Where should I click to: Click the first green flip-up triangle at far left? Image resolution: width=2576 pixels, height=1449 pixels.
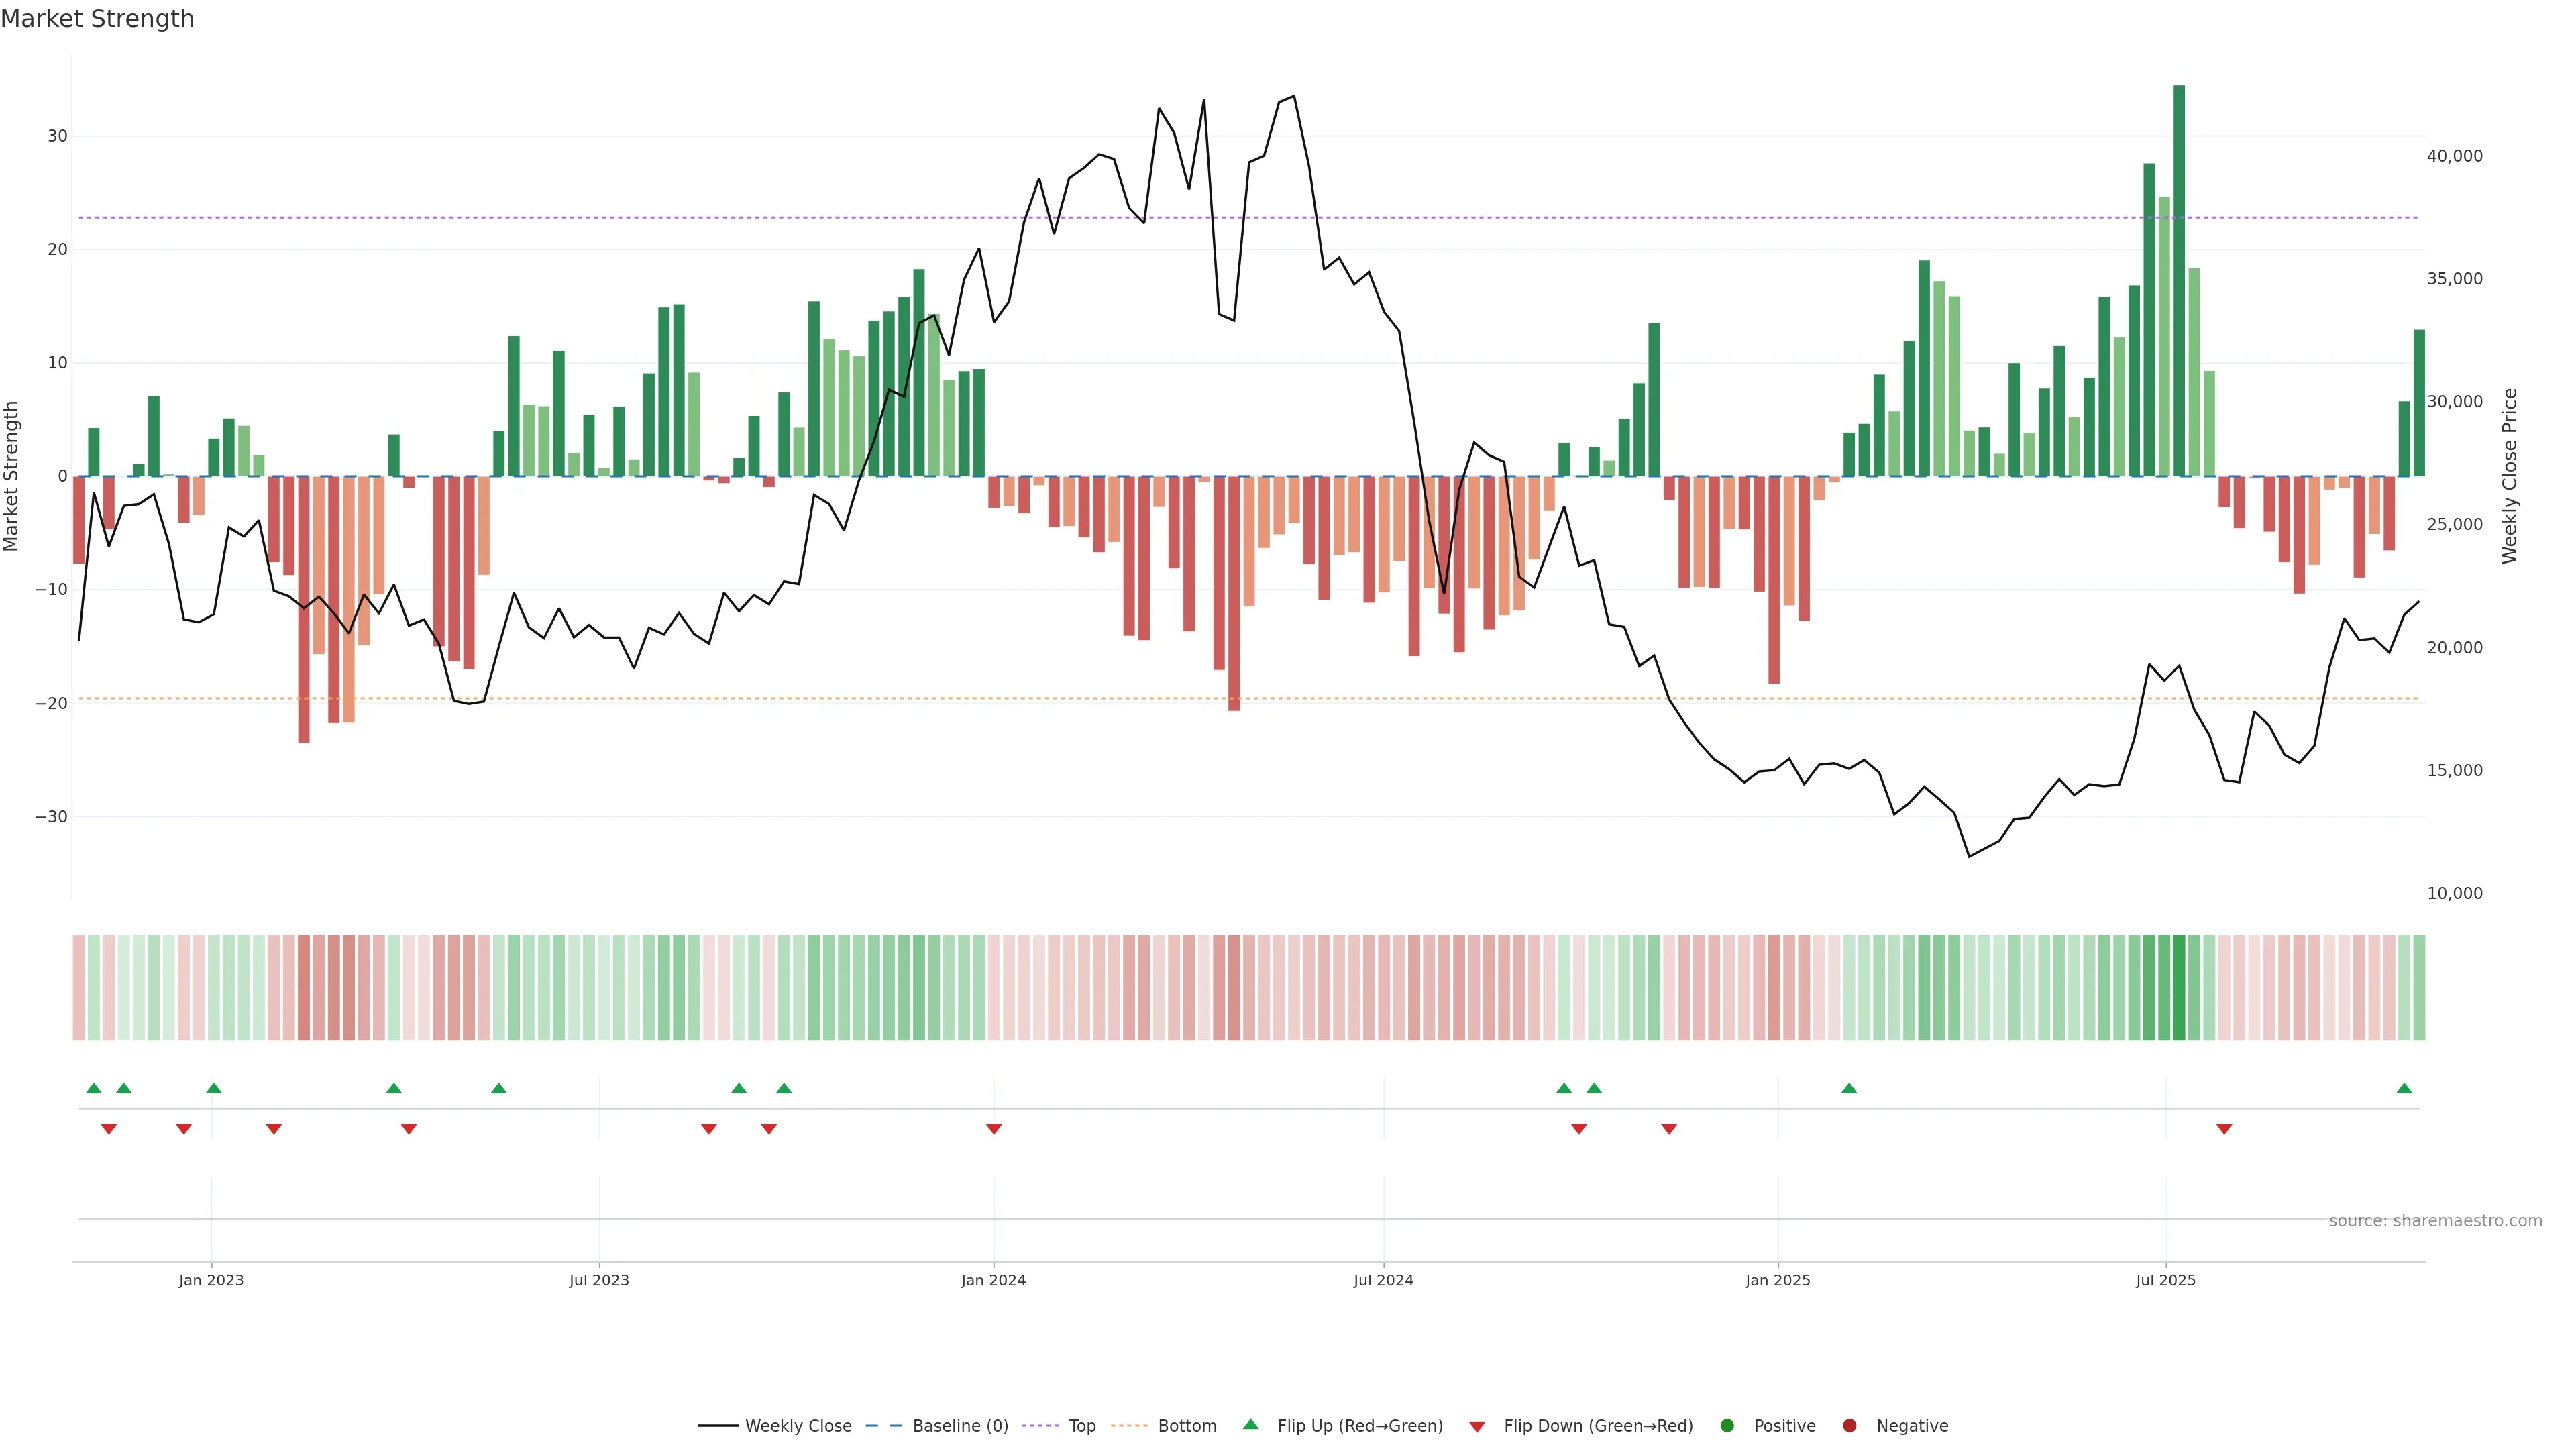pos(94,1088)
